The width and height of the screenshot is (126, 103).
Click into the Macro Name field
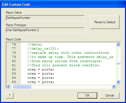pos(45,18)
